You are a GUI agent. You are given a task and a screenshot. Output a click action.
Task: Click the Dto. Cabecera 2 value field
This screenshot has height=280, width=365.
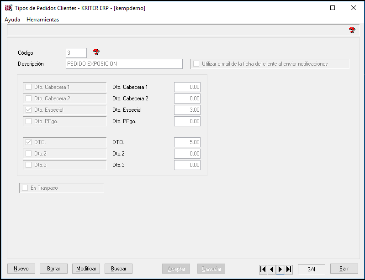(187, 99)
